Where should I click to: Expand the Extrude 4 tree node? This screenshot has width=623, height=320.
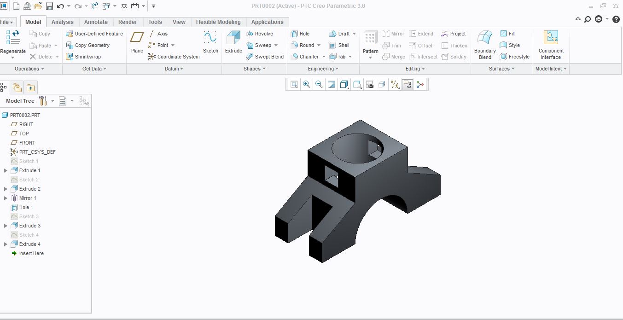coord(6,244)
